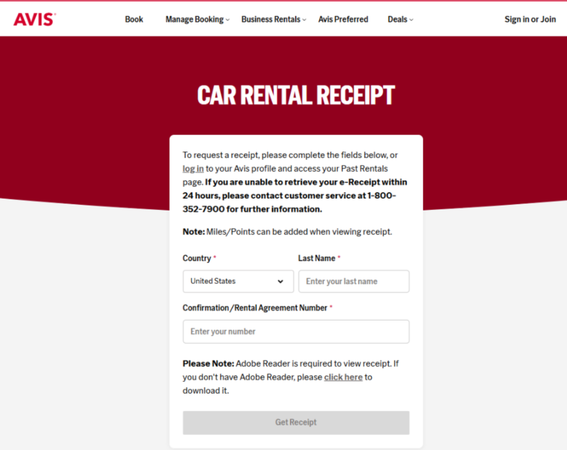Click the Deals menu label

(x=397, y=19)
